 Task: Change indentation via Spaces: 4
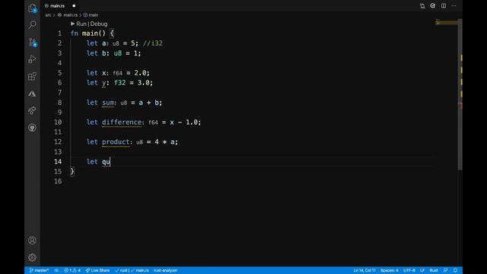[x=389, y=270]
